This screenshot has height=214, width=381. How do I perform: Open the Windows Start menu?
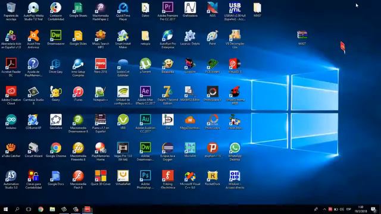[5, 209]
